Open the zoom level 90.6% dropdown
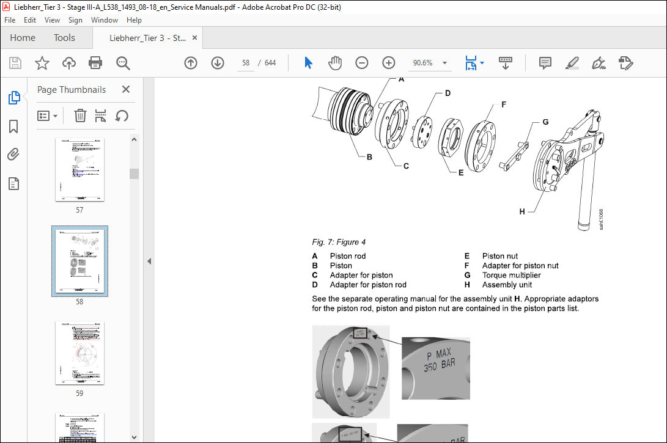 click(444, 63)
